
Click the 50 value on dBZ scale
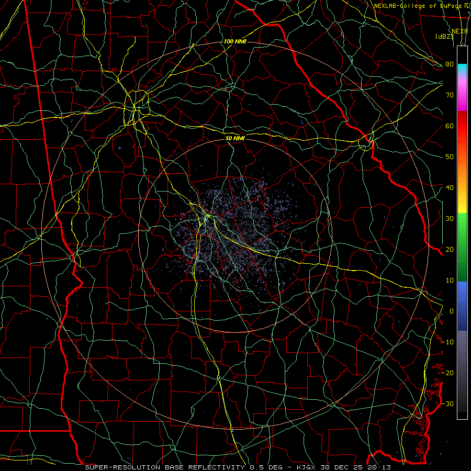pos(450,157)
